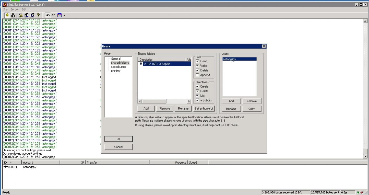The height and width of the screenshot is (195, 369).
Task: Select user aatongspy in Users list
Action: (x=239, y=59)
